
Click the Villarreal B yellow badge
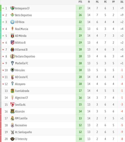click(12, 49)
